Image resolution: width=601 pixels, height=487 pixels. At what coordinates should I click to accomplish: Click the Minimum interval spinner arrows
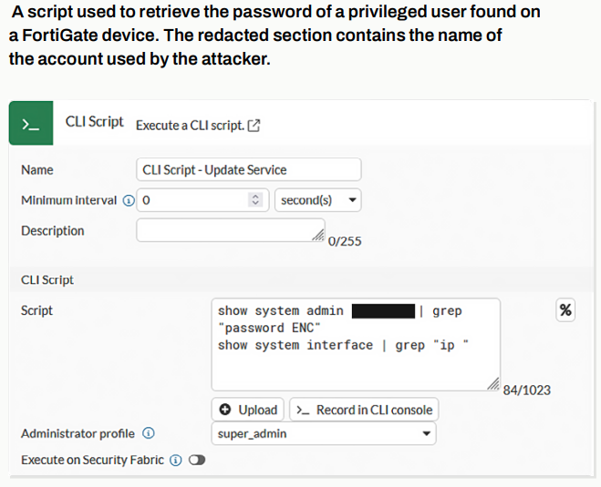256,200
